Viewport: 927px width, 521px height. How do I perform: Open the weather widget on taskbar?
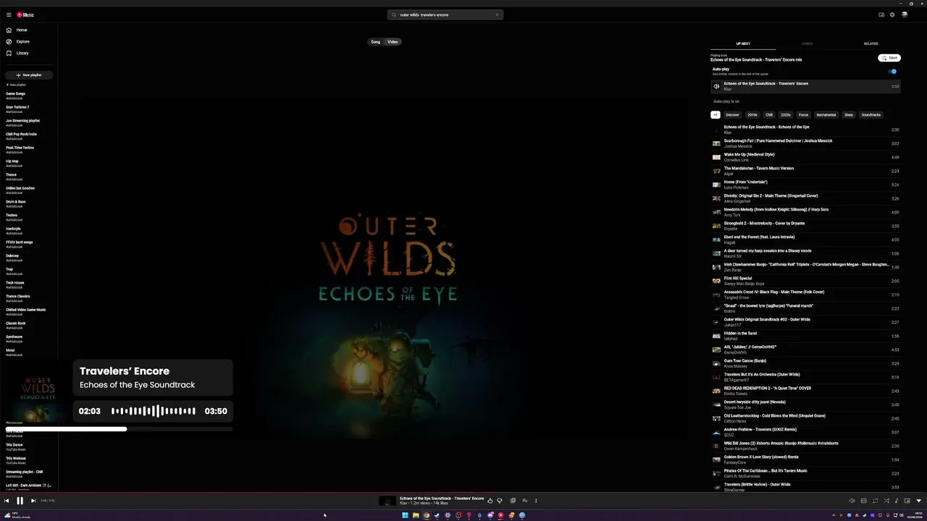pos(18,515)
